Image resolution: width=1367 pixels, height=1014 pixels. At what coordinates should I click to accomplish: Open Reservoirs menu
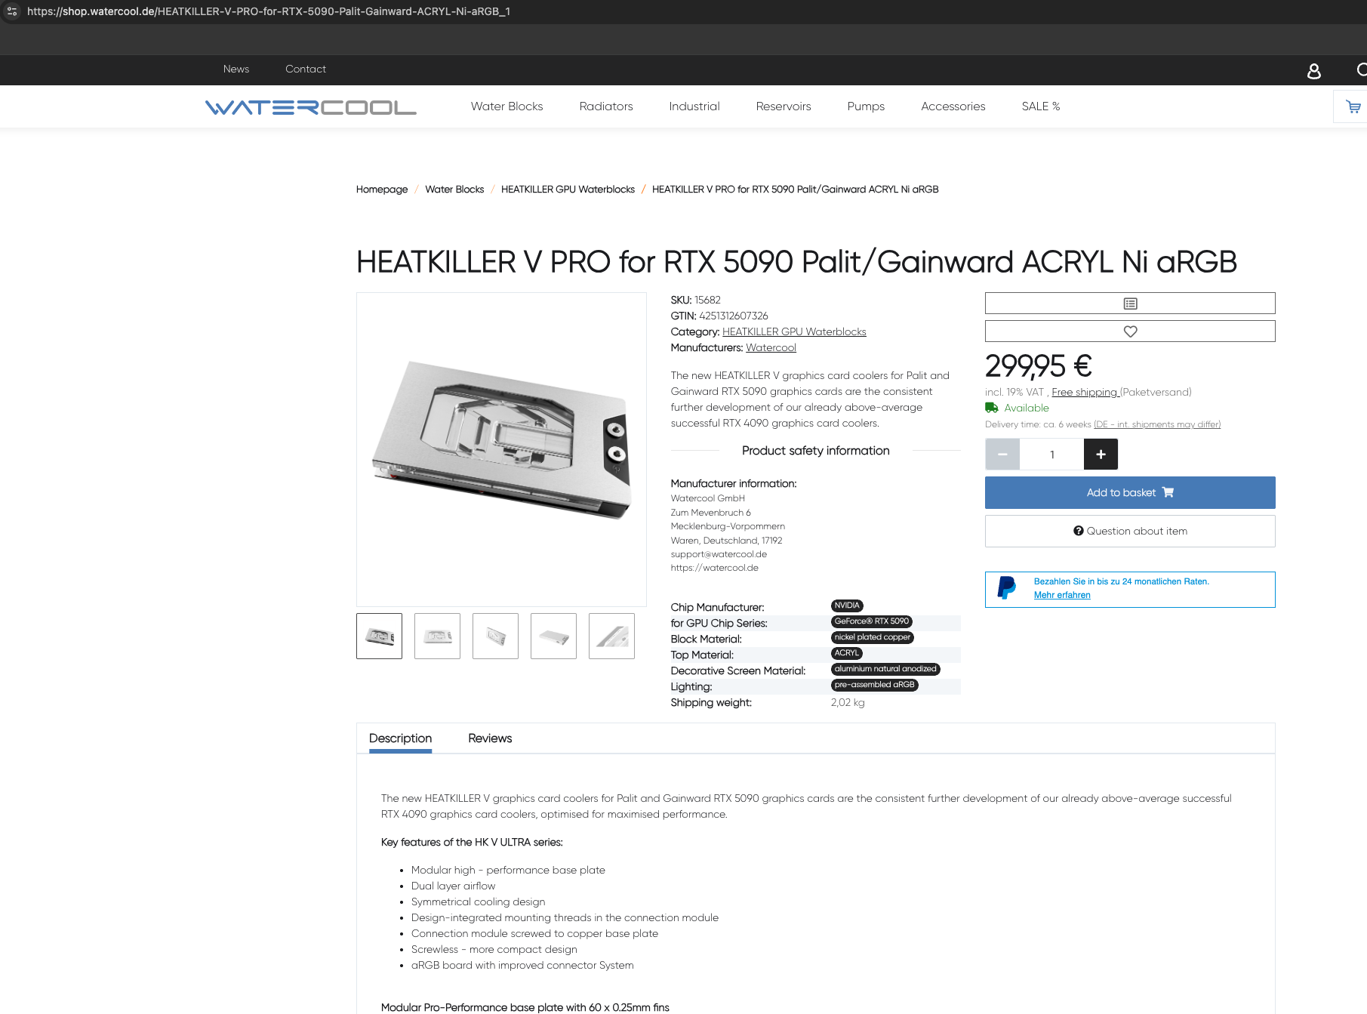pos(784,106)
